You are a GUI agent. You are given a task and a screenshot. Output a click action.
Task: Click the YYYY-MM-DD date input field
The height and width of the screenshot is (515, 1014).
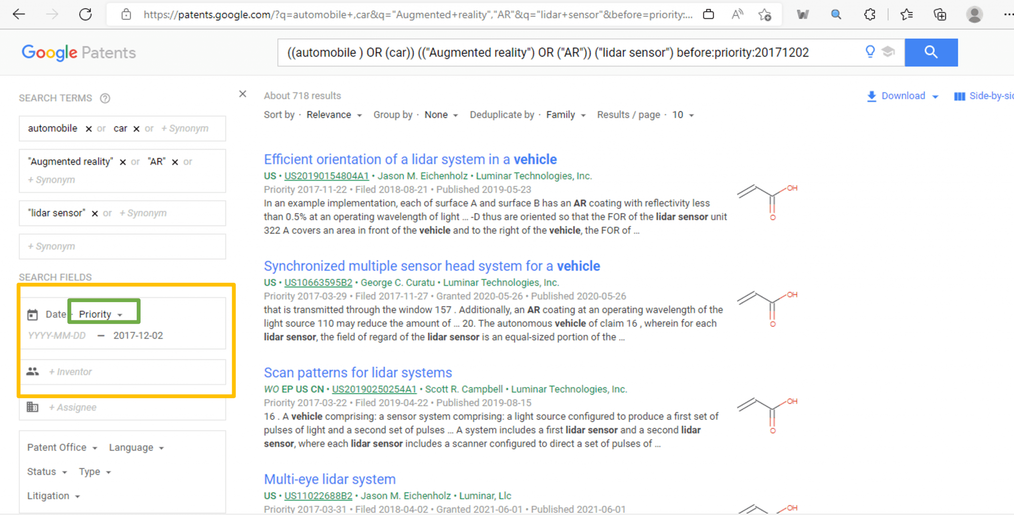tap(56, 335)
